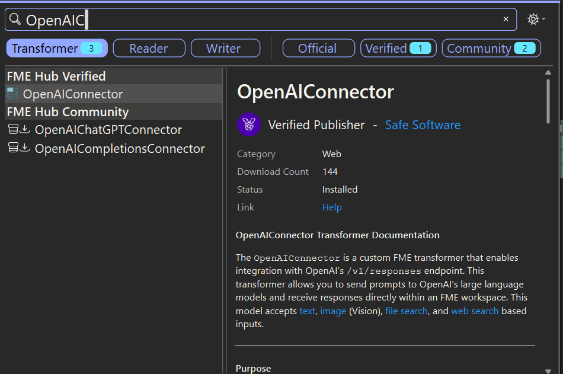
Task: Click the details pane scrollbar thumb
Action: coord(548,101)
